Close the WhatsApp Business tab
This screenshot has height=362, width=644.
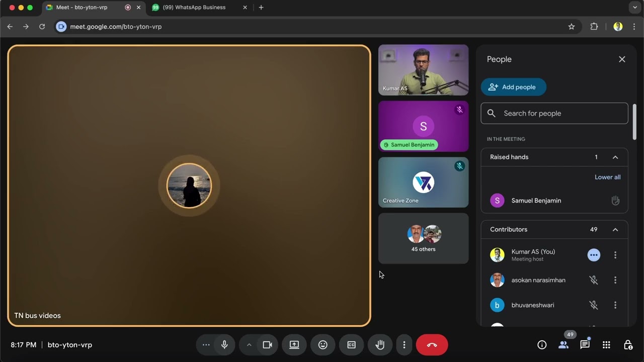[245, 8]
